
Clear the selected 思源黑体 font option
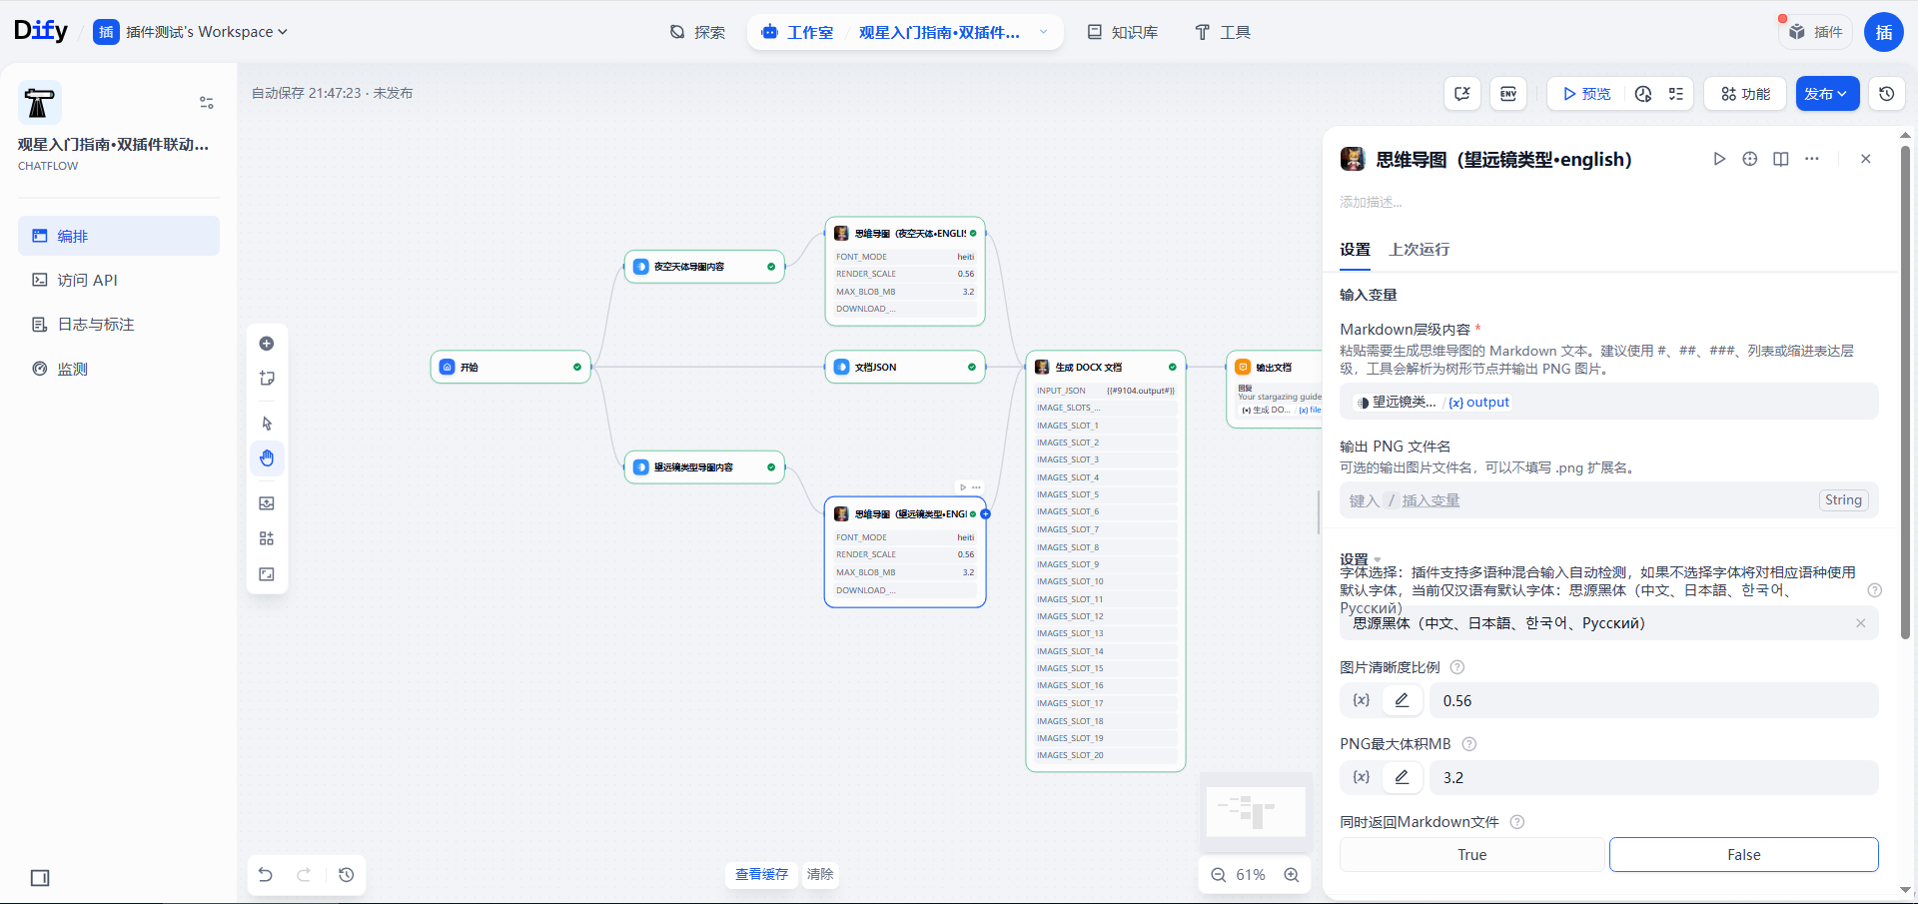(1861, 623)
